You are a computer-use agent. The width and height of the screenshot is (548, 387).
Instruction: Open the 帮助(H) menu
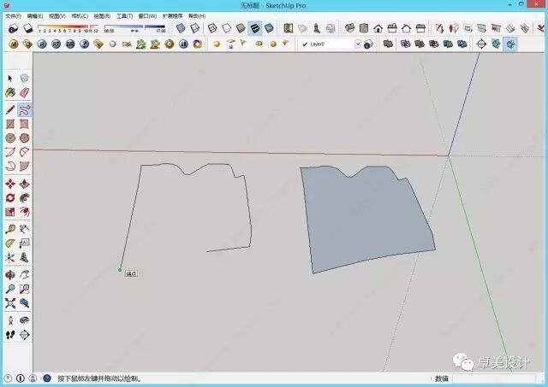click(197, 16)
